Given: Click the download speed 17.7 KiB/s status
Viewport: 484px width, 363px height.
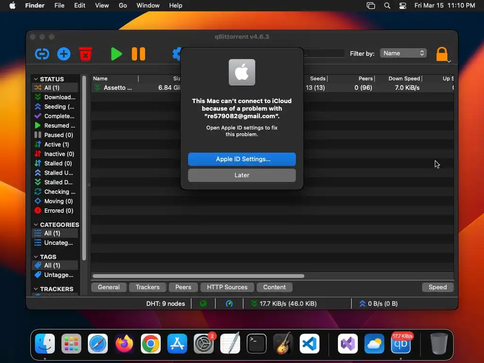Looking at the screenshot, I should pyautogui.click(x=284, y=304).
